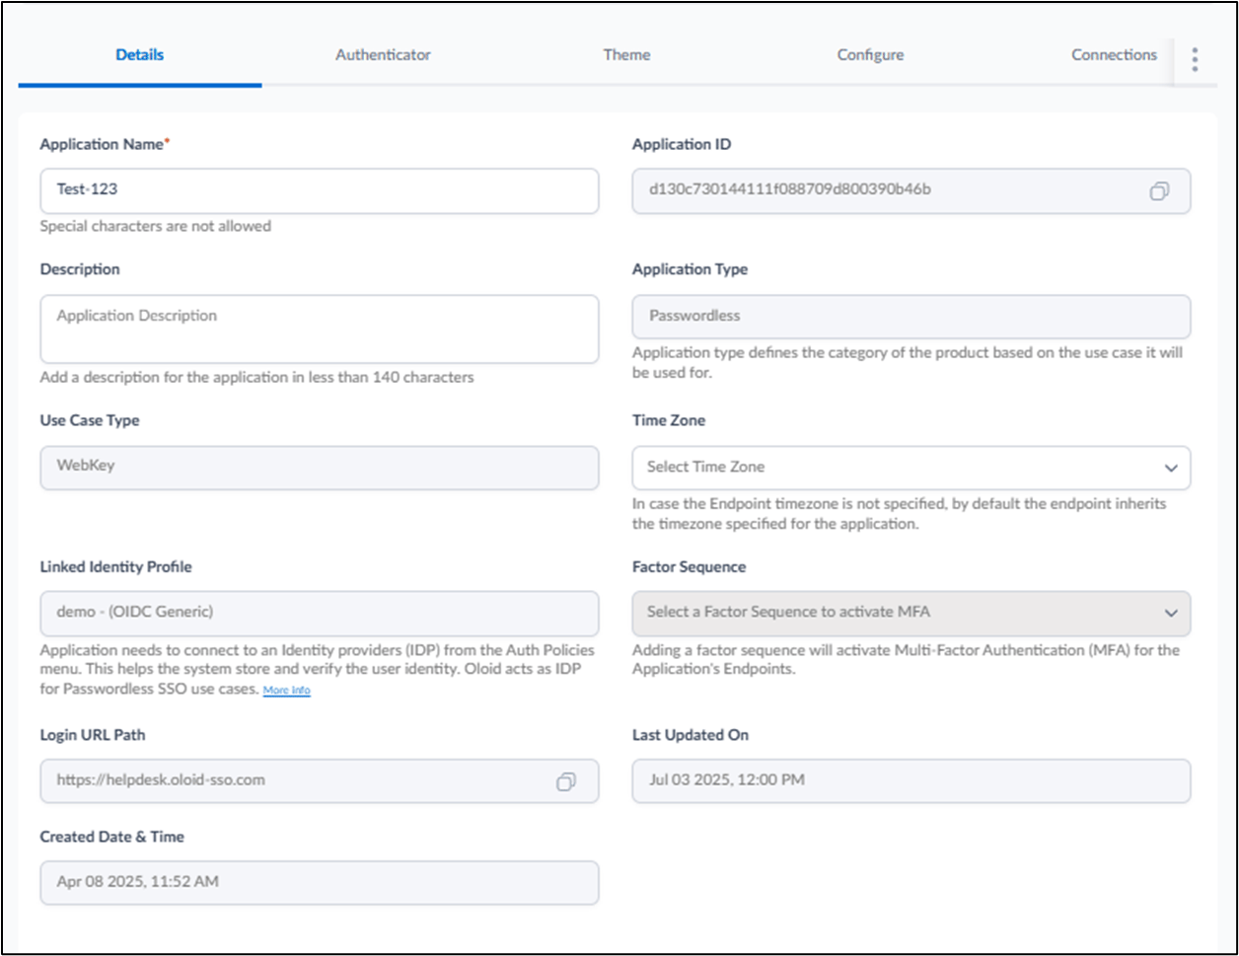The height and width of the screenshot is (956, 1239).
Task: Go to the Theme tab
Action: (626, 55)
